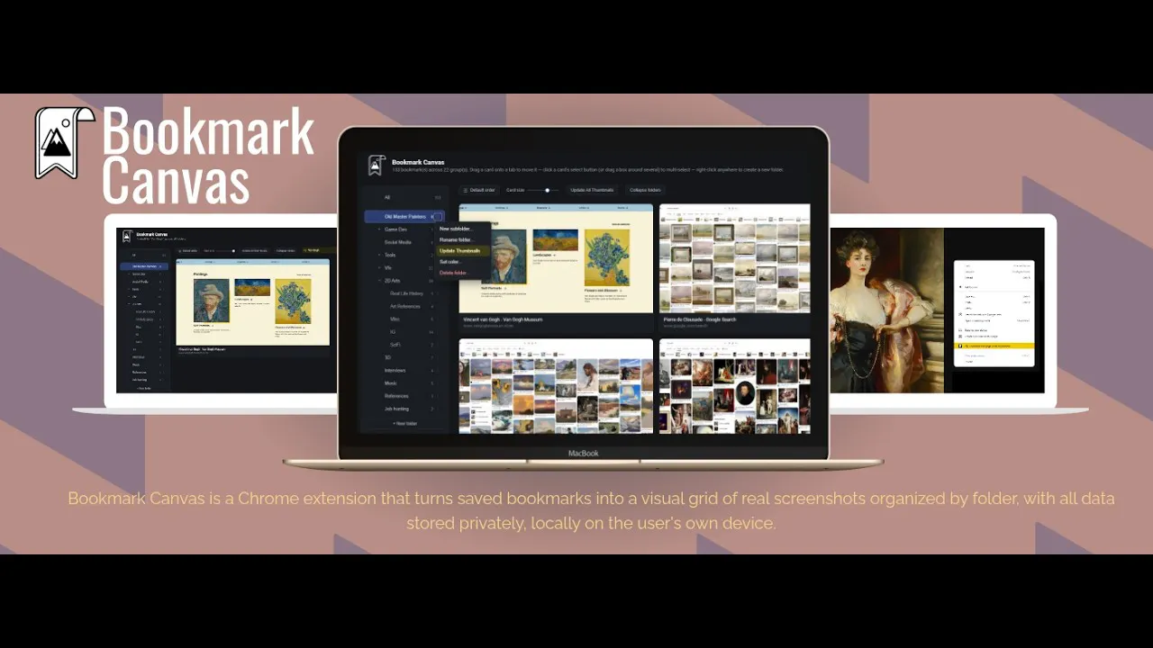Viewport: 1153px width, 648px height.
Task: Open the Art References subfolder
Action: (407, 306)
